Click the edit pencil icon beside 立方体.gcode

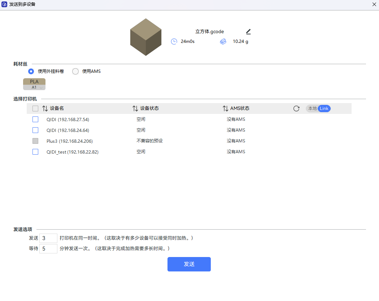coord(248,32)
